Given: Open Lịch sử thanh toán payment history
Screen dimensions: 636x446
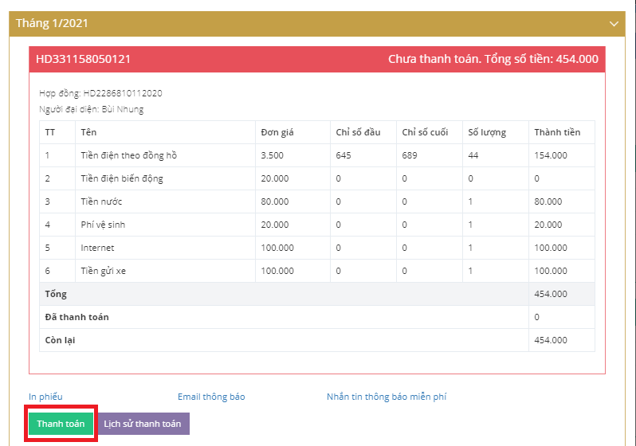Looking at the screenshot, I should tap(143, 424).
